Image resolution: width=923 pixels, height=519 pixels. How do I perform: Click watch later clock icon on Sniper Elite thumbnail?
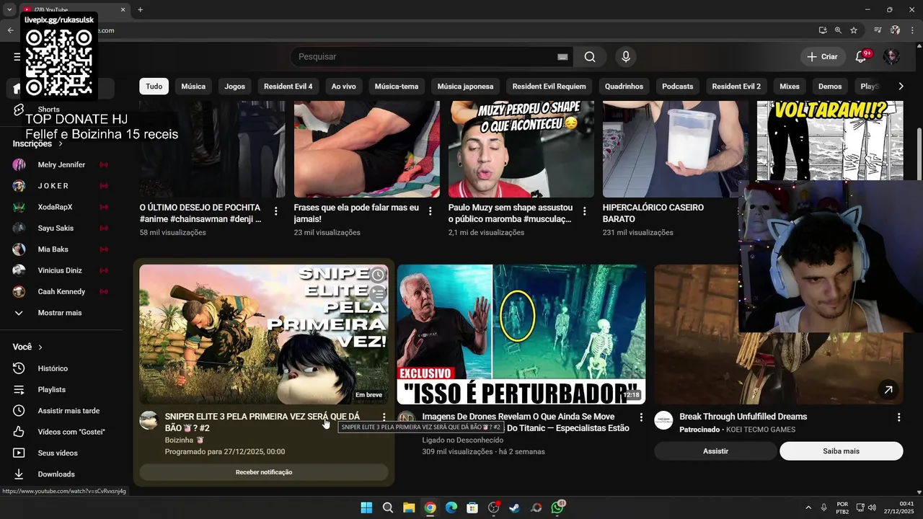(378, 275)
